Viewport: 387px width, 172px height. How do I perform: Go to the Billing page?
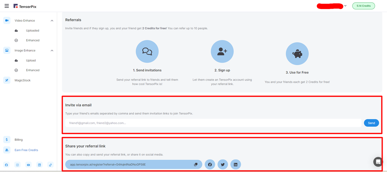[19, 140]
